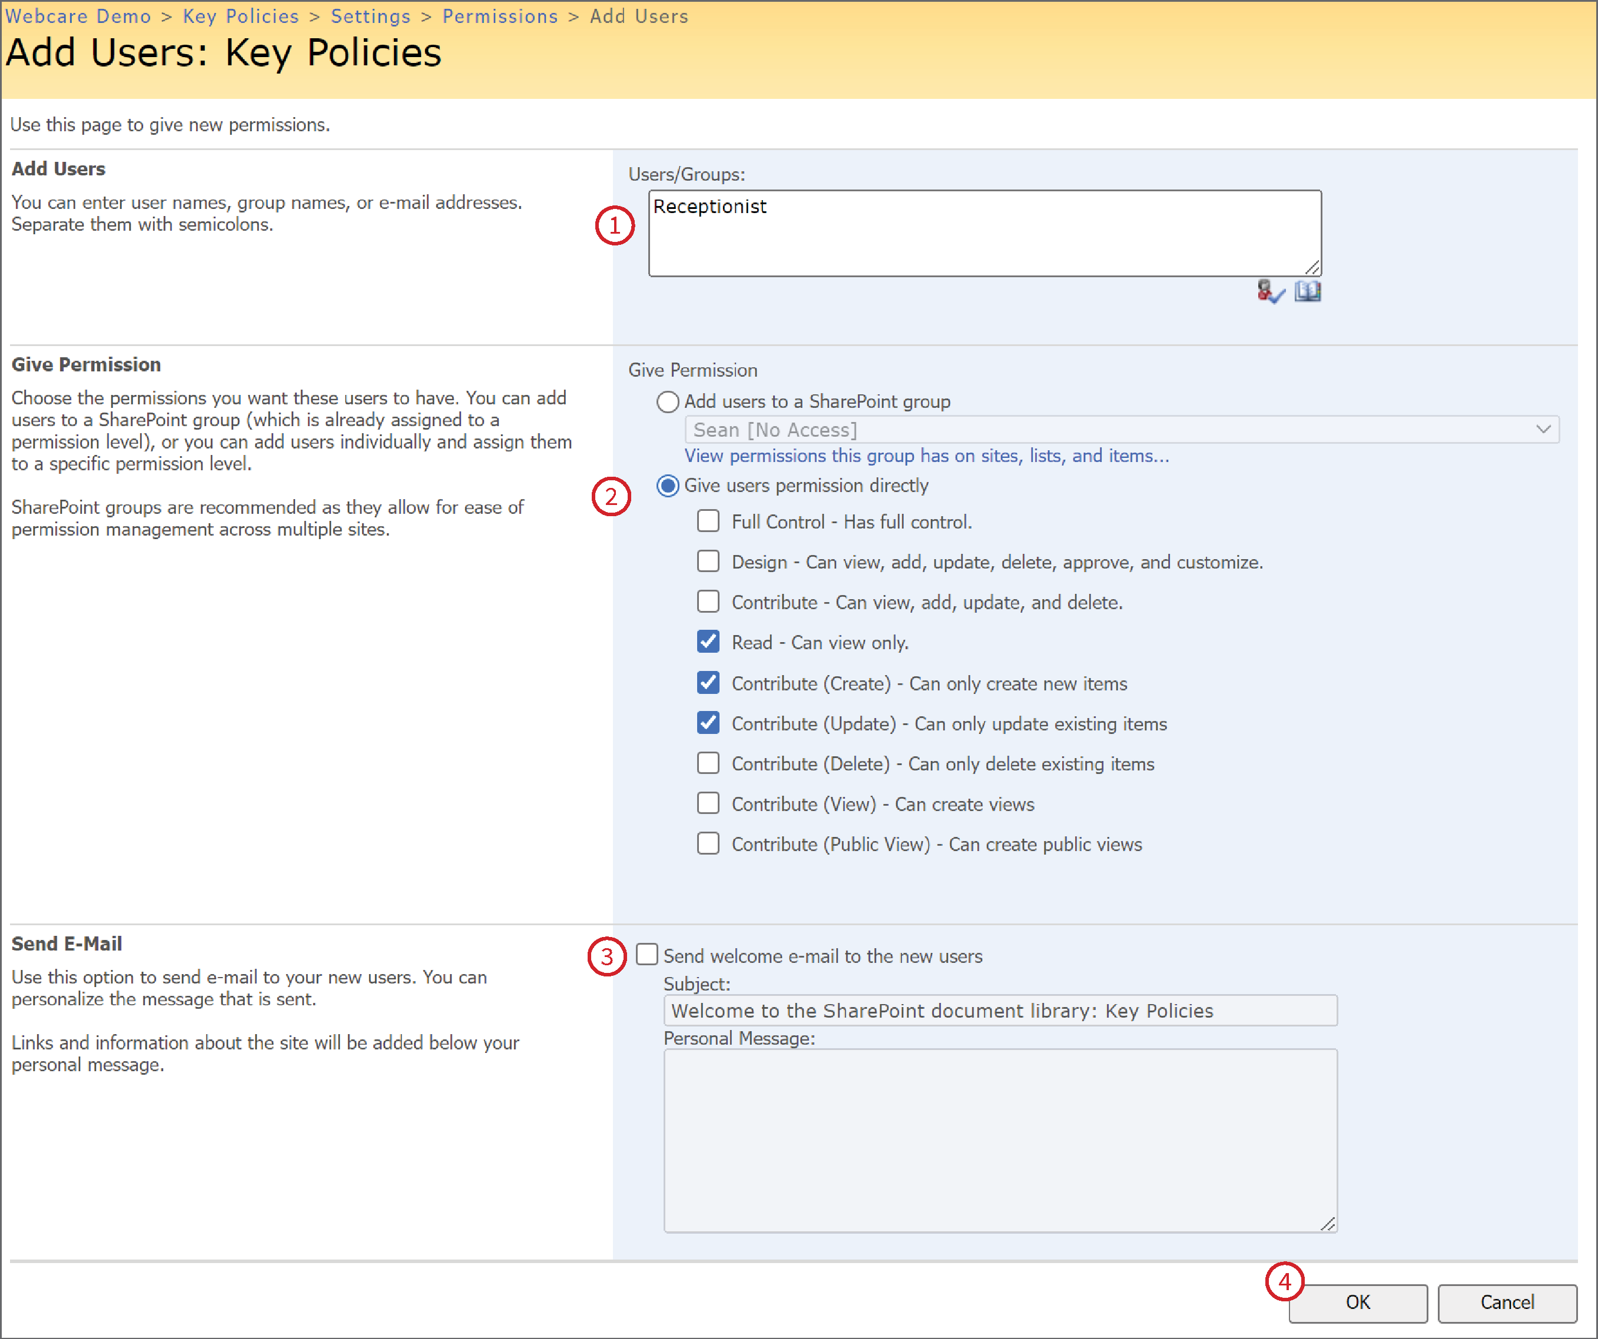
Task: Click the OK button
Action: pos(1358,1303)
